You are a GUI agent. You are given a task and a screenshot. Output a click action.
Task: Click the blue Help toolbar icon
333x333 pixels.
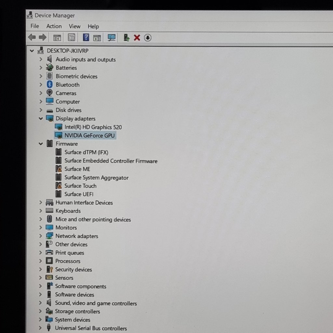(x=86, y=38)
